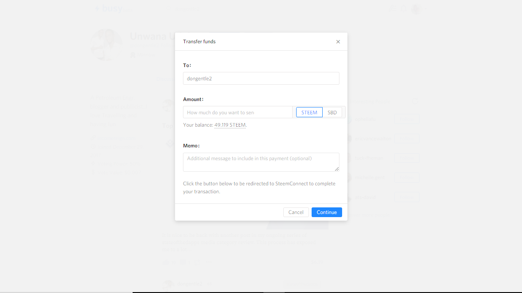This screenshot has height=293, width=522.
Task: Click the Continue button
Action: [327, 212]
